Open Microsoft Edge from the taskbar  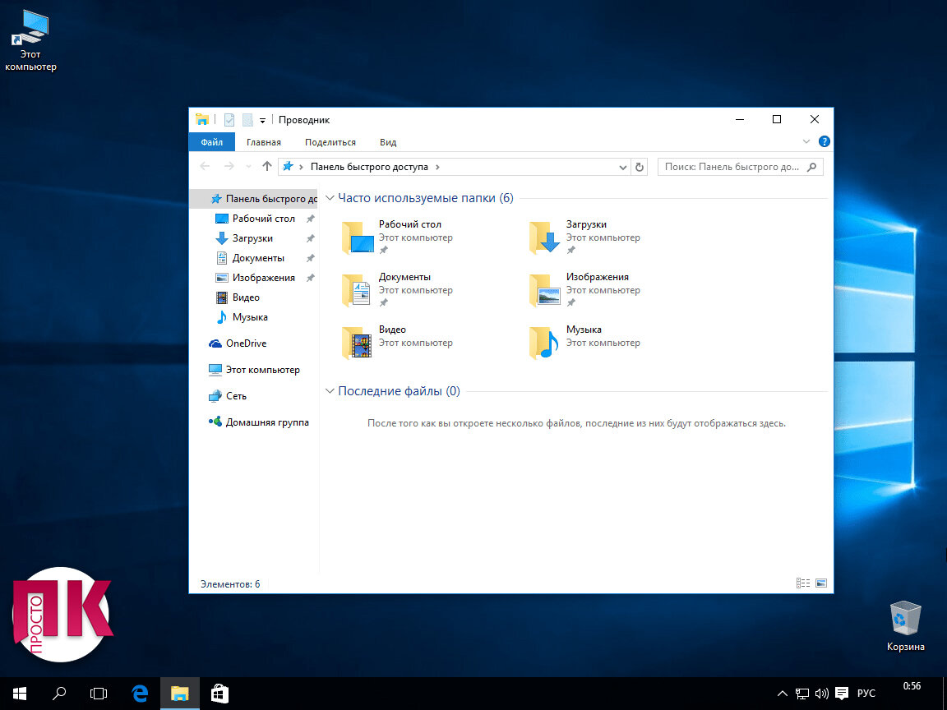140,694
